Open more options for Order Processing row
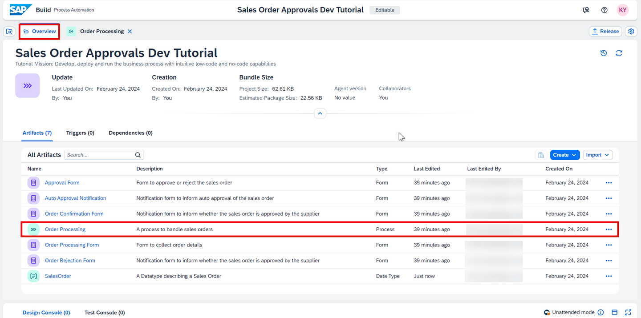 tap(609, 229)
